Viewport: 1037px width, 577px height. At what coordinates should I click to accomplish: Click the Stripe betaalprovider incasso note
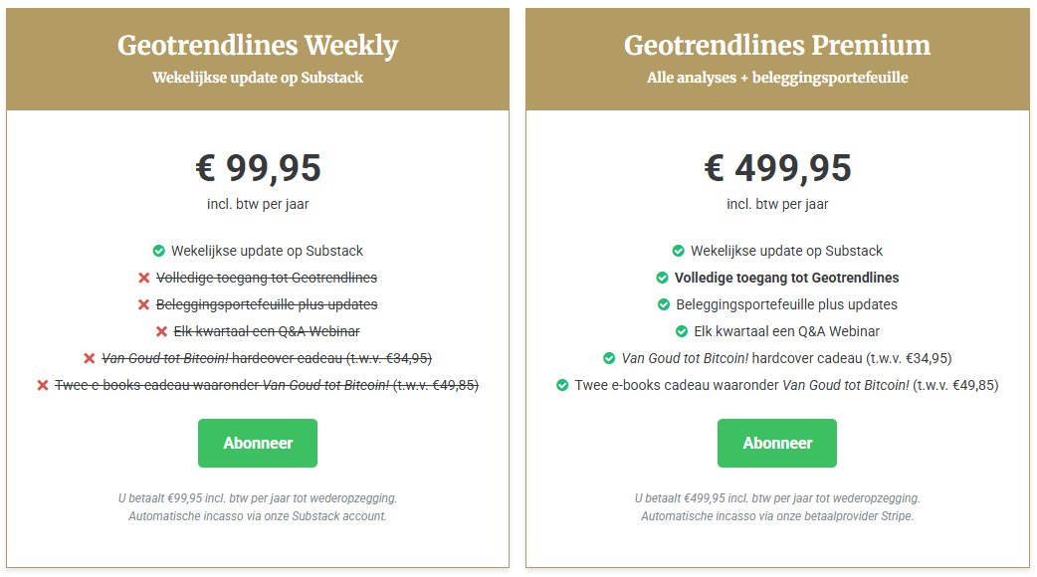[x=777, y=516]
